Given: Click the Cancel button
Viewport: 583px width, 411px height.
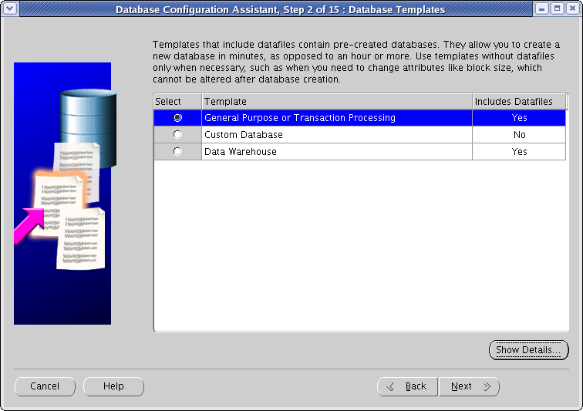Looking at the screenshot, I should pos(45,386).
